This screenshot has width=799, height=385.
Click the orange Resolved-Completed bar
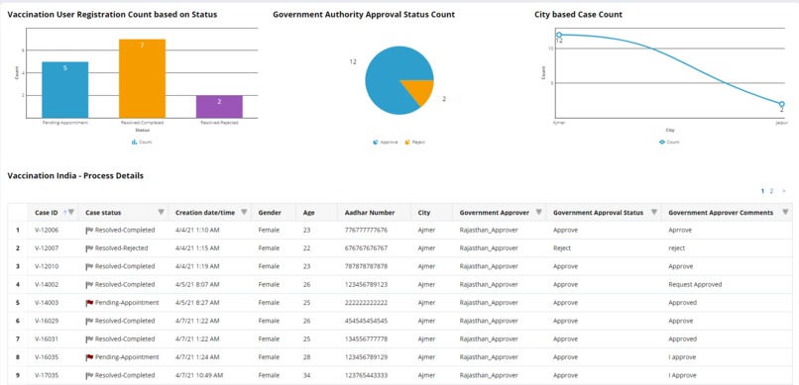142,79
